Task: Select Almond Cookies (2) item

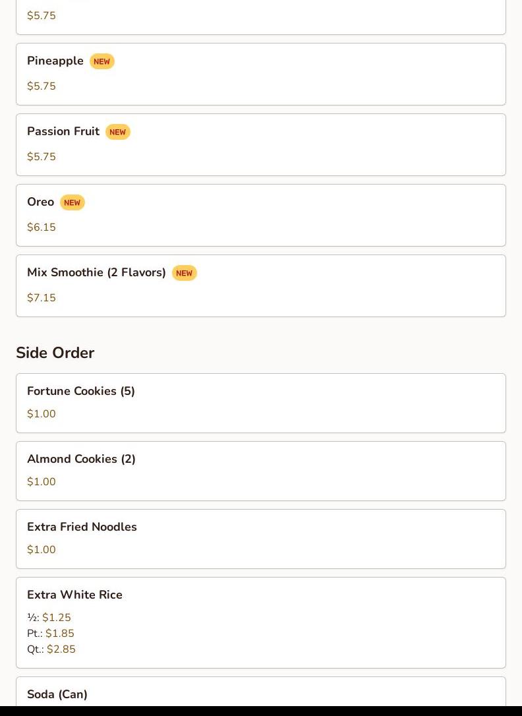Action: pyautogui.click(x=81, y=460)
